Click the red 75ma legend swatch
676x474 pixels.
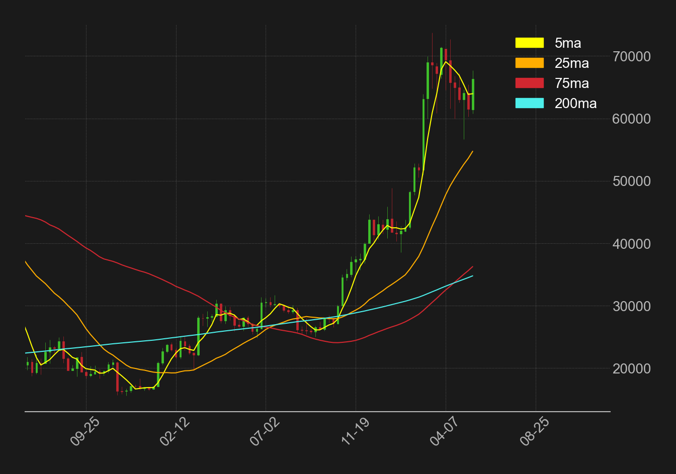[x=529, y=83]
